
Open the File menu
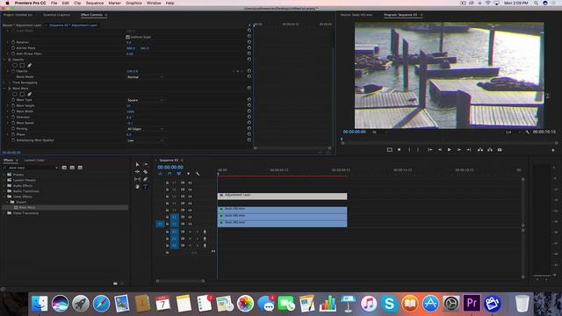54,3
